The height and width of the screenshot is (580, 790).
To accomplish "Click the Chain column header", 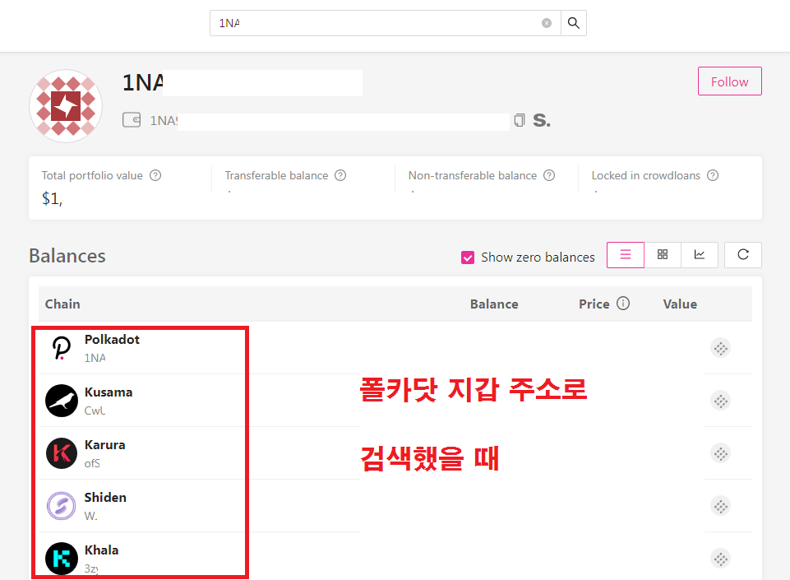I will pos(62,304).
